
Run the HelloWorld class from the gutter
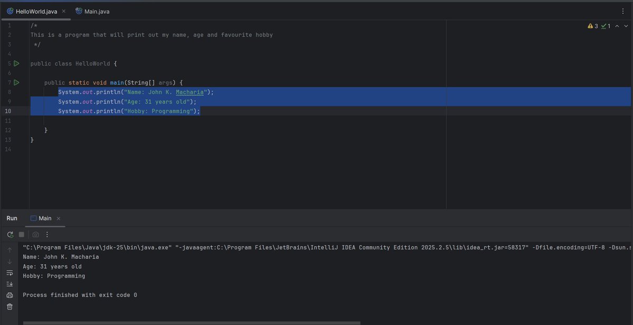(x=16, y=63)
